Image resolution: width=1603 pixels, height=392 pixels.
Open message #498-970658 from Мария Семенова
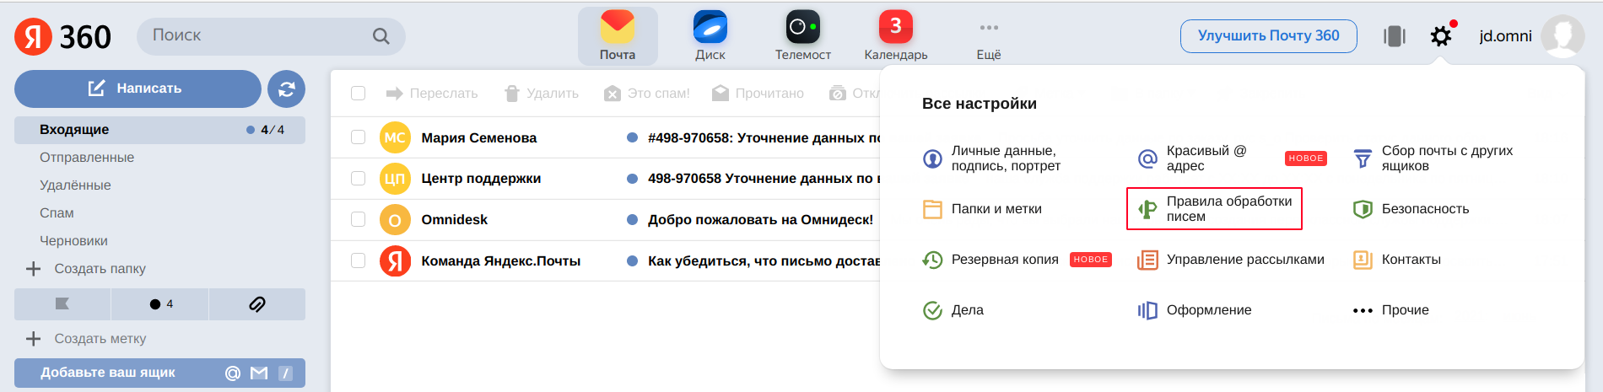(x=764, y=137)
